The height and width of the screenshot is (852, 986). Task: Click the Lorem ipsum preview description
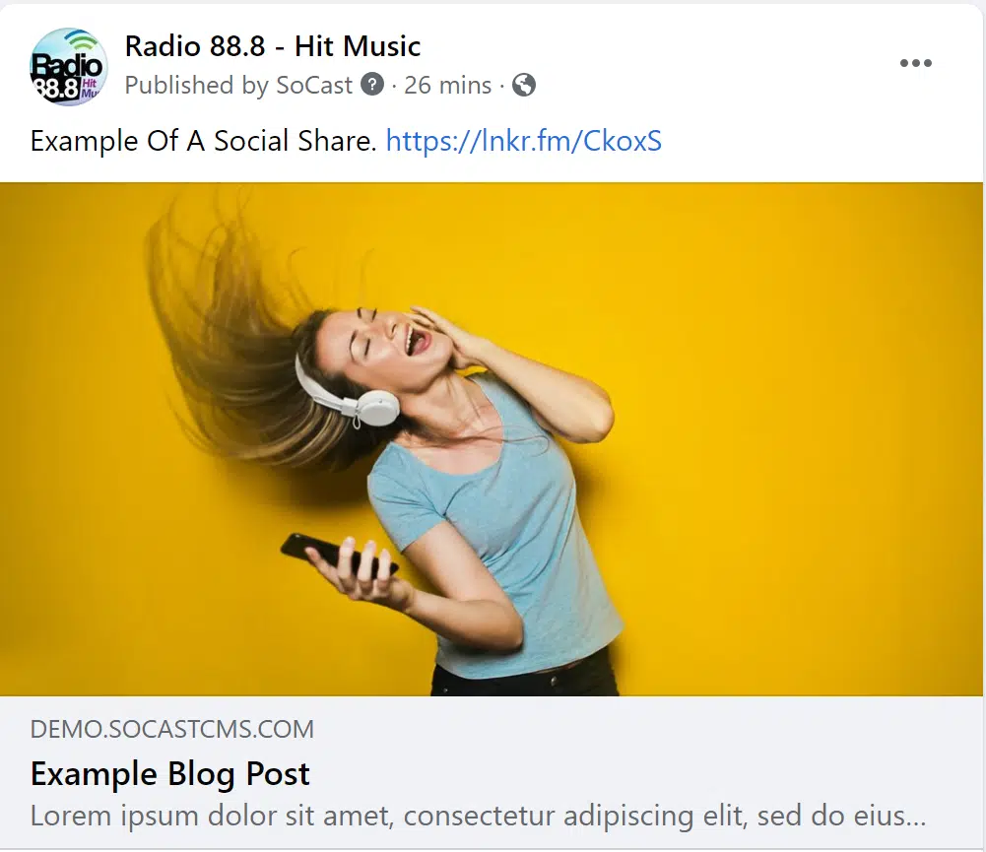(x=478, y=816)
